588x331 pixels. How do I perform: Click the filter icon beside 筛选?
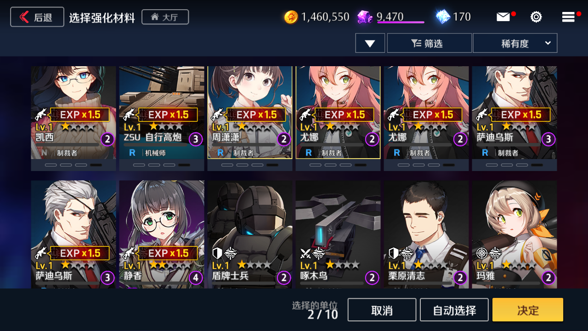(416, 43)
